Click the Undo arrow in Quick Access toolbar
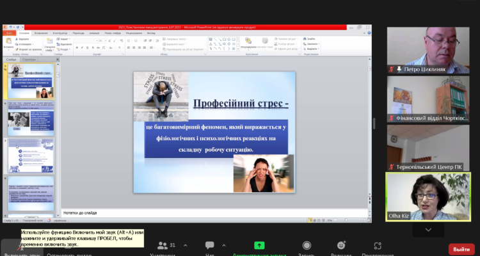The height and width of the screenshot is (256, 480). [x=10, y=27]
